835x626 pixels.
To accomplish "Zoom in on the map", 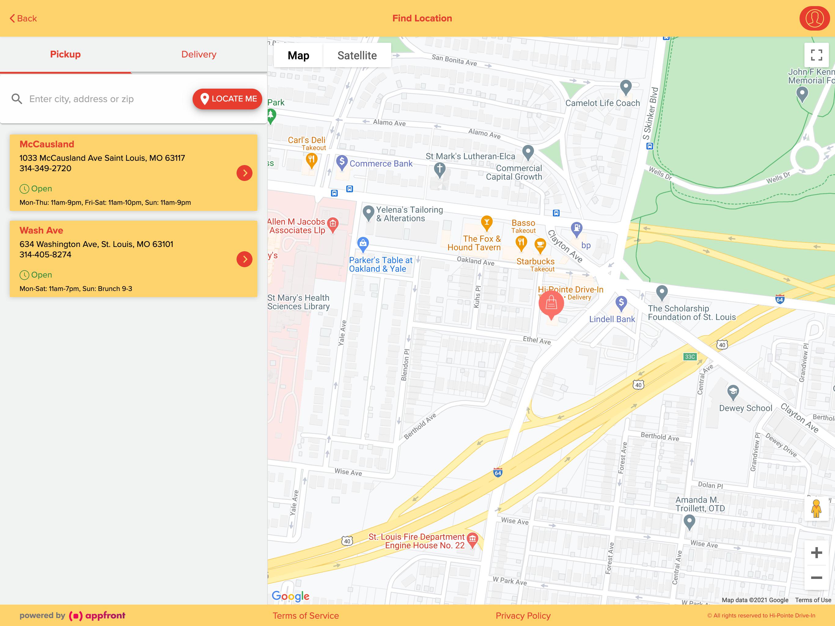I will tap(816, 553).
